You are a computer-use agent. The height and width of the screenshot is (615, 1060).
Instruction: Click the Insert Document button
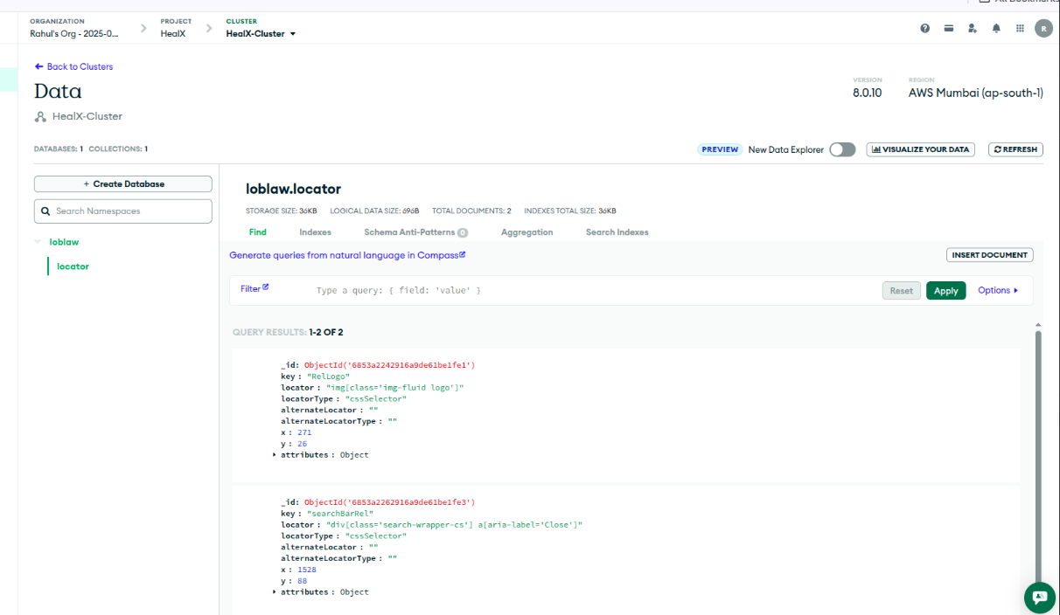click(x=989, y=254)
